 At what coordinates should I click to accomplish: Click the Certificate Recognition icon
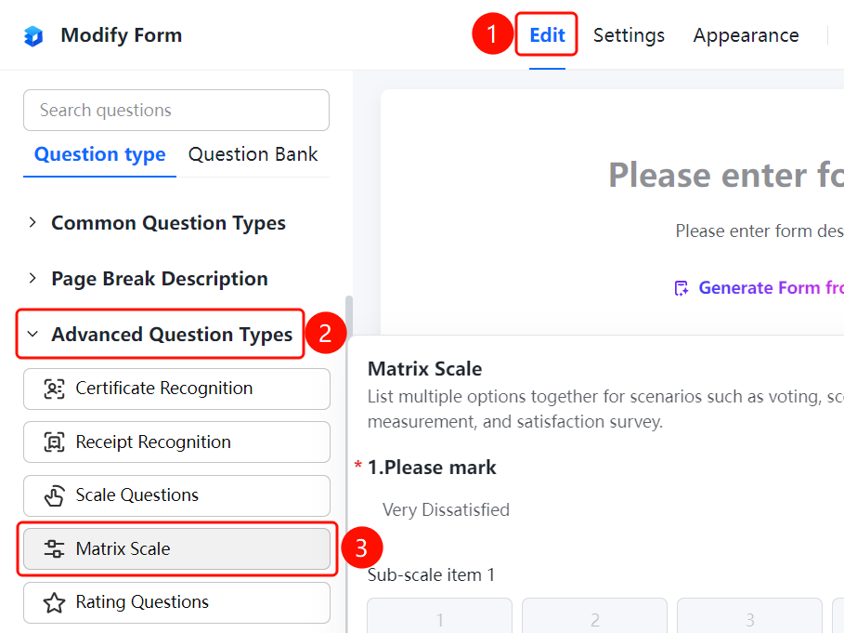pos(54,389)
